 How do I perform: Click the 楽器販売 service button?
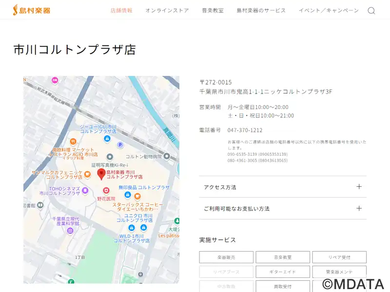(x=226, y=257)
